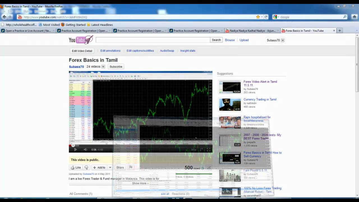The width and height of the screenshot is (359, 202).
Task: Bookmark this page with the star icon
Action: (x=258, y=17)
